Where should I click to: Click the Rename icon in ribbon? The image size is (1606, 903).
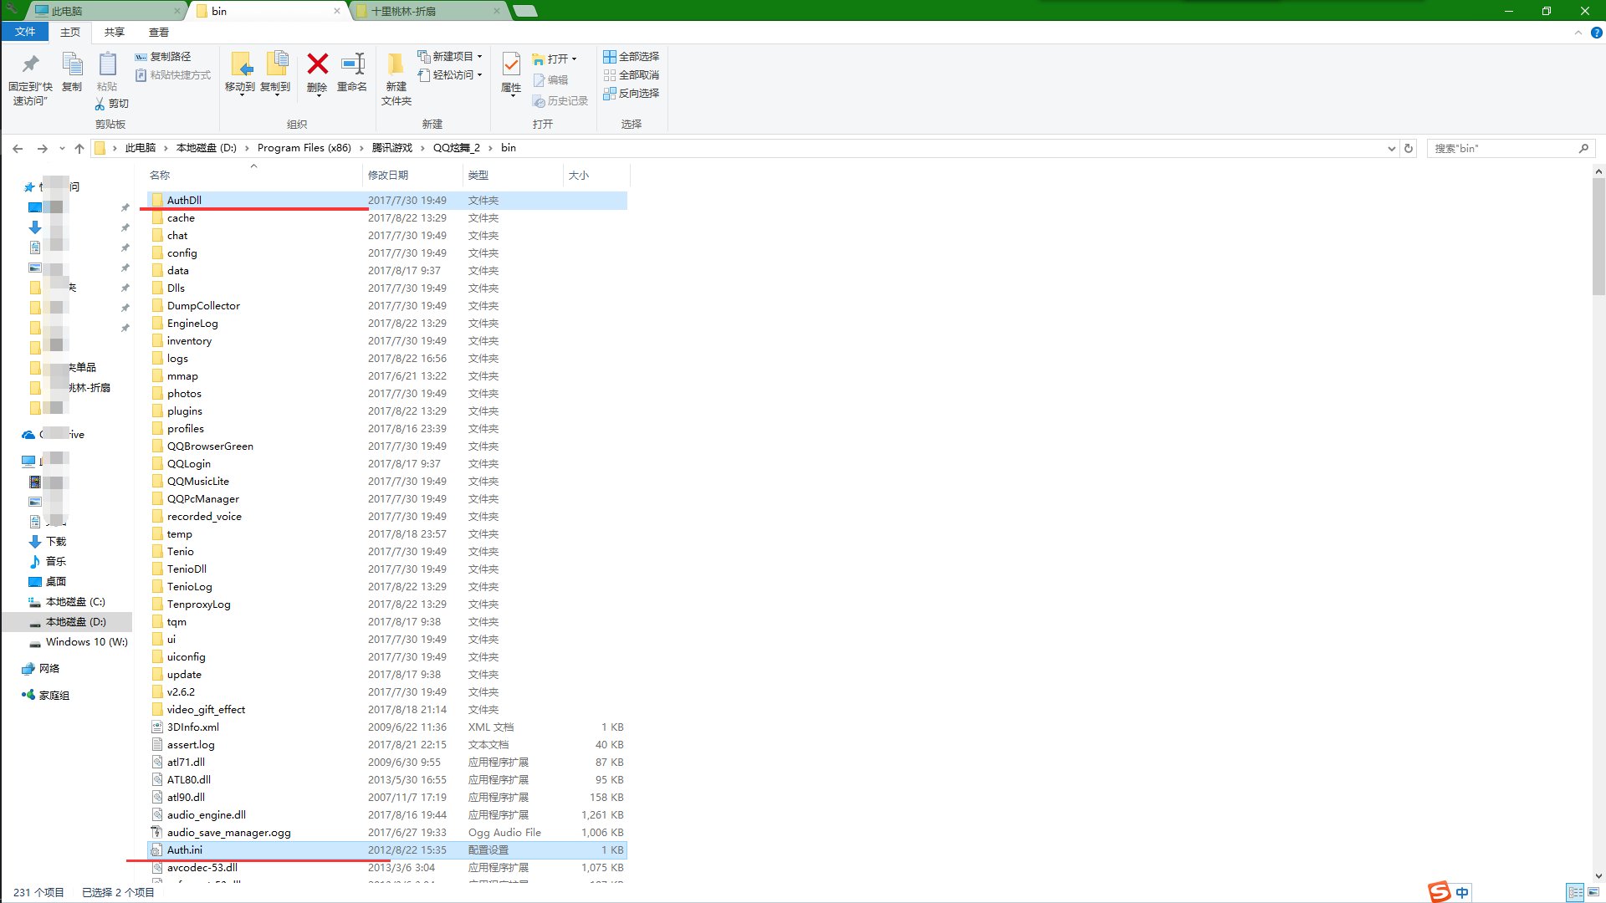click(352, 64)
